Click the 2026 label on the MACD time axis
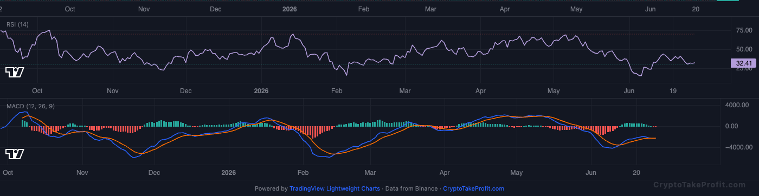The width and height of the screenshot is (759, 196). [x=229, y=173]
